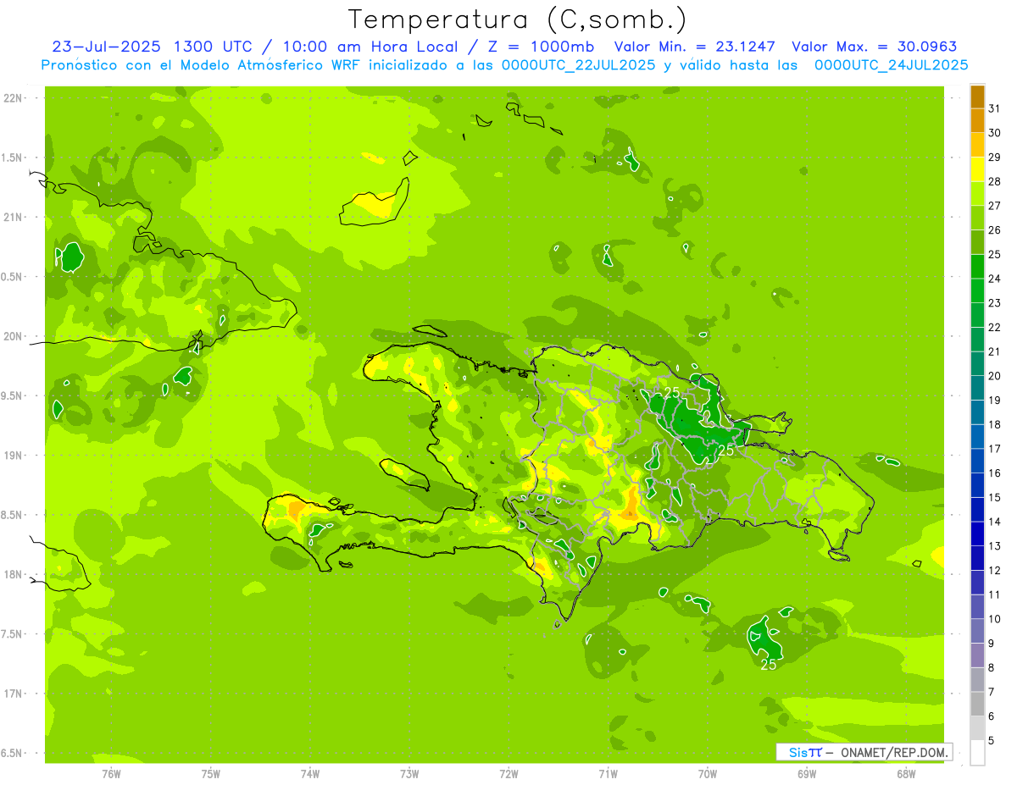Click legend value "5" on color scale
The image size is (1017, 785).
pos(992,741)
